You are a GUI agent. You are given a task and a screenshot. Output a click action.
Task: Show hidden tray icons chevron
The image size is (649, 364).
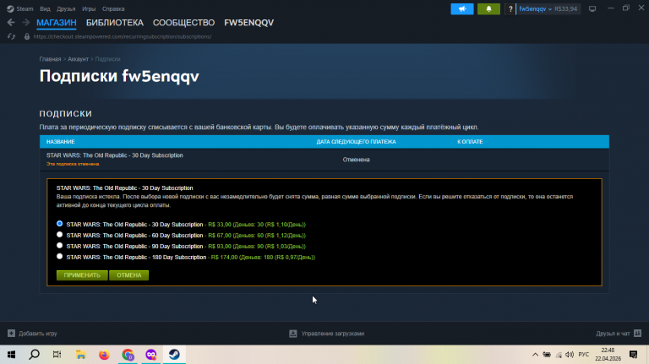tap(535, 355)
